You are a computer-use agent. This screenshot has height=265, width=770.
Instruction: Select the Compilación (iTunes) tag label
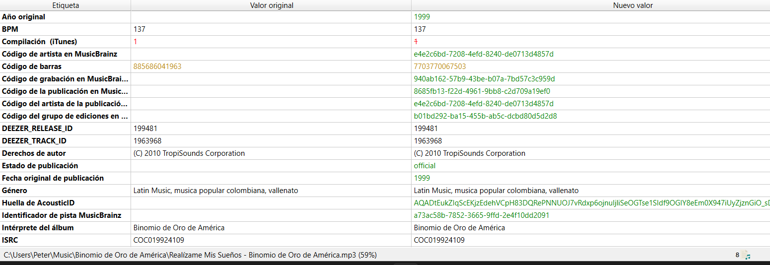[40, 42]
